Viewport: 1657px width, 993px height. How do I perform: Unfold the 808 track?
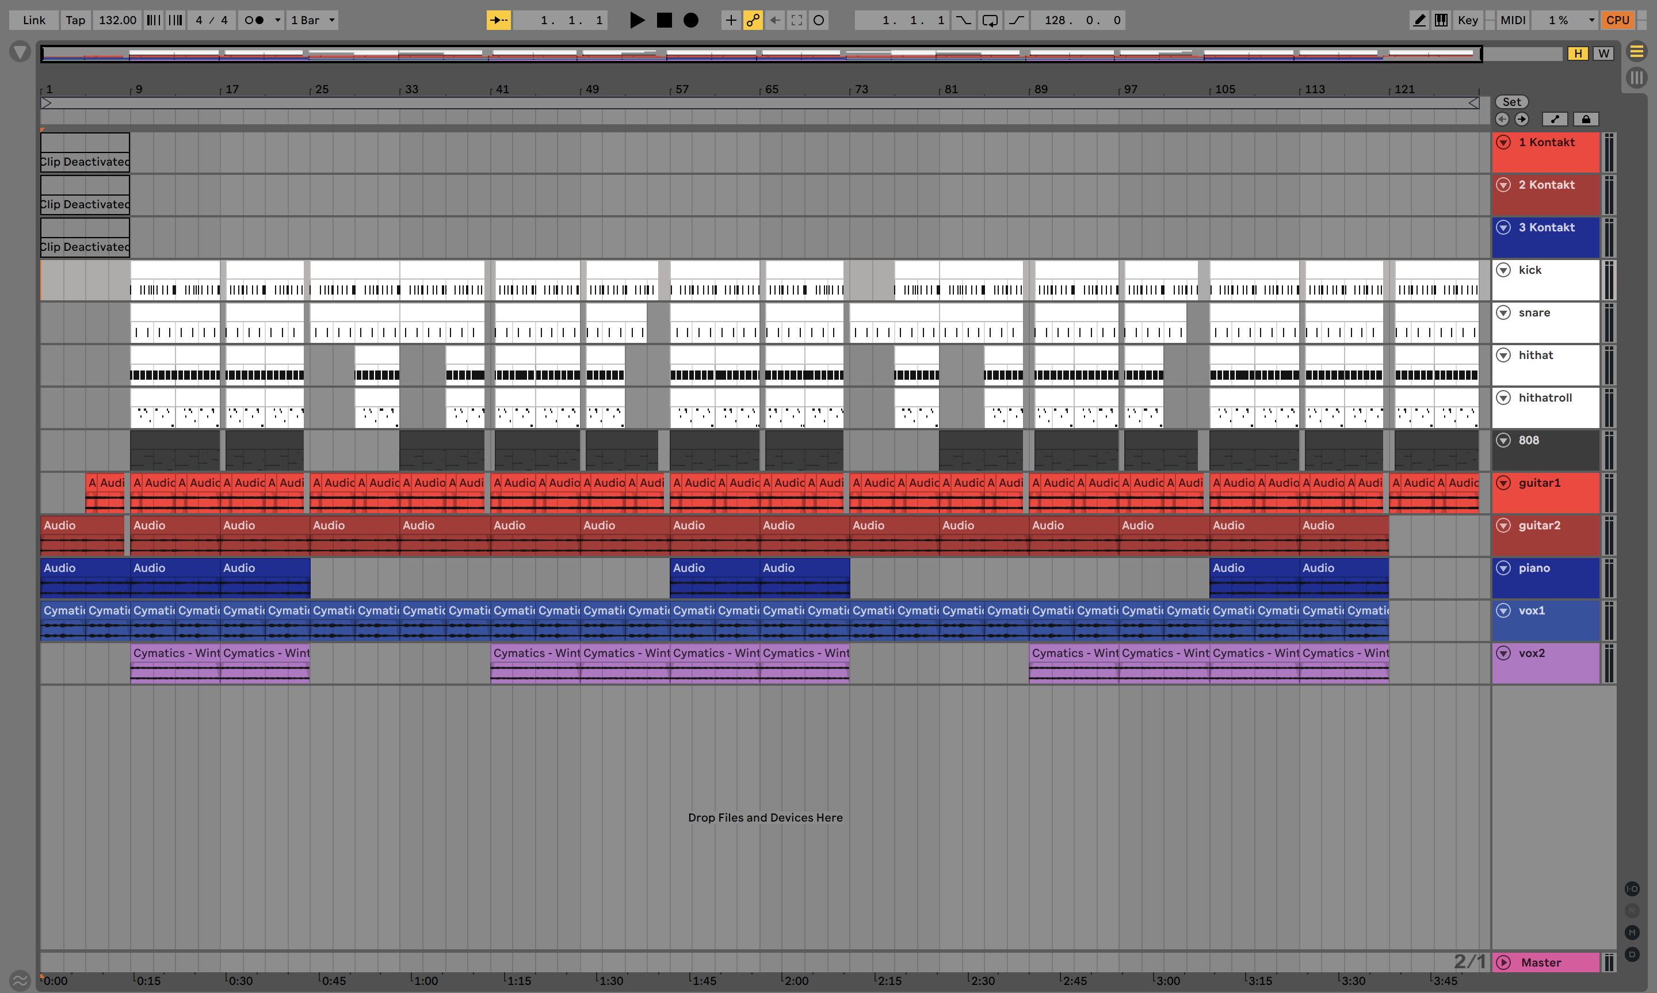coord(1503,440)
